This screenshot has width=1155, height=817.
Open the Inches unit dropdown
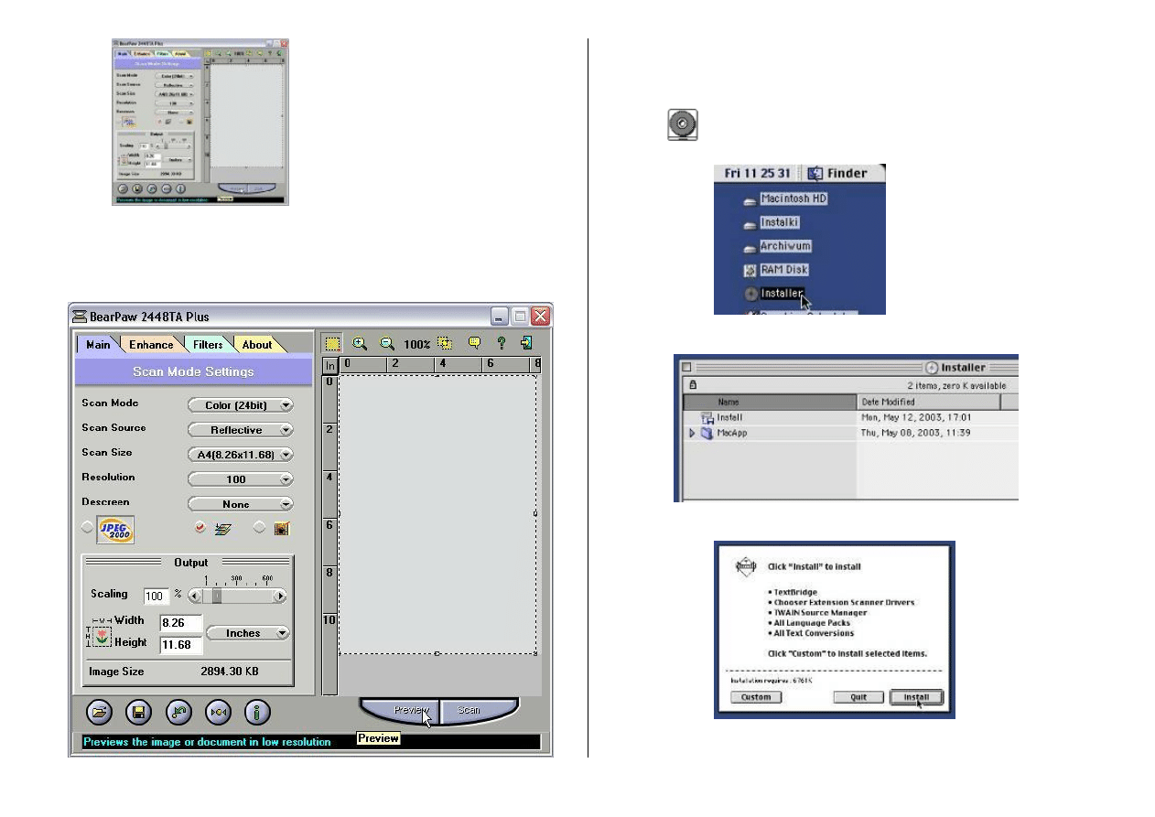(x=247, y=633)
